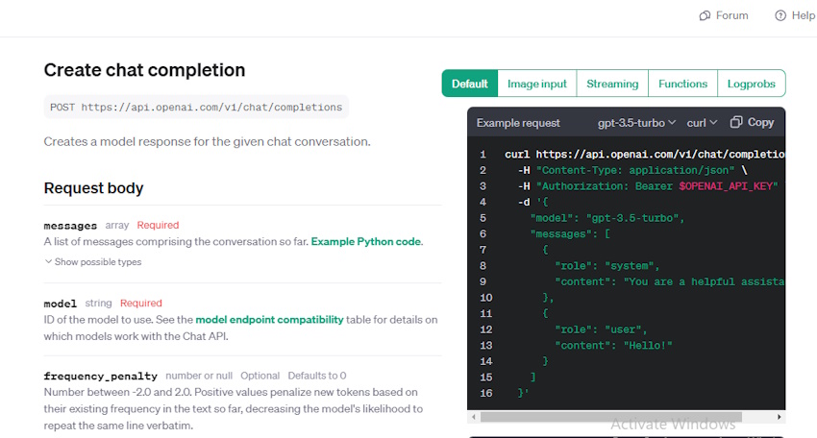Screen dimensions: 817x438
Task: Click the scrollbar left arrow in code panel
Action: click(473, 417)
